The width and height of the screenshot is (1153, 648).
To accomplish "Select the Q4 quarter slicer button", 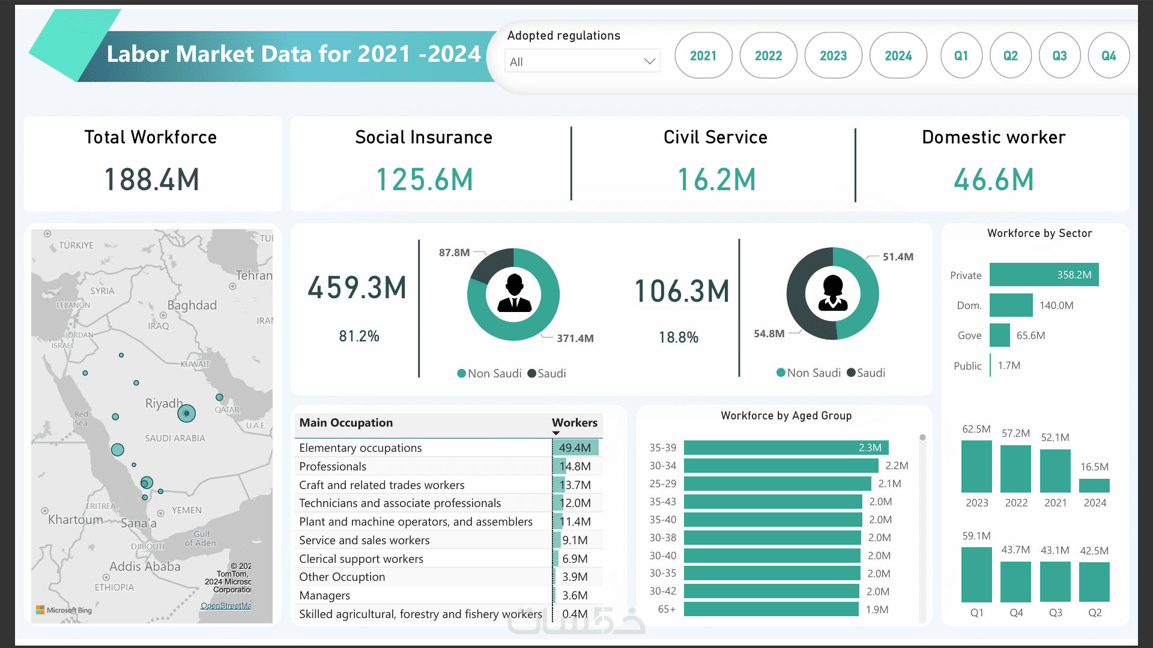I will tap(1109, 56).
